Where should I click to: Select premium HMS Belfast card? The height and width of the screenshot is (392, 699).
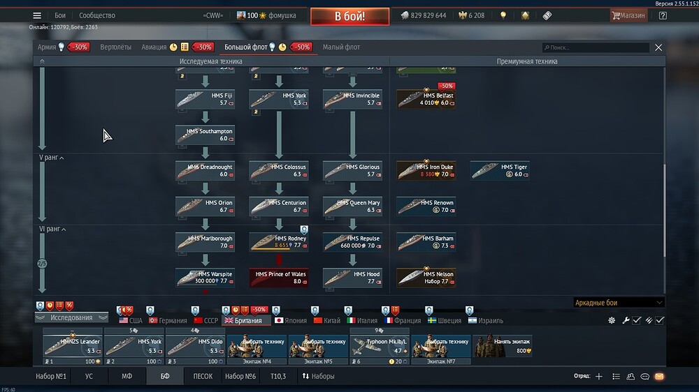click(x=426, y=99)
